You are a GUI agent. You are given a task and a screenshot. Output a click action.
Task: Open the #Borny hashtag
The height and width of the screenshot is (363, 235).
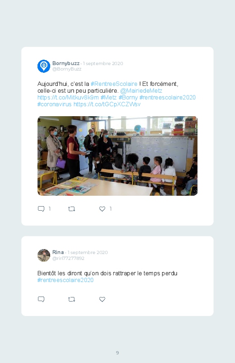[x=128, y=97]
